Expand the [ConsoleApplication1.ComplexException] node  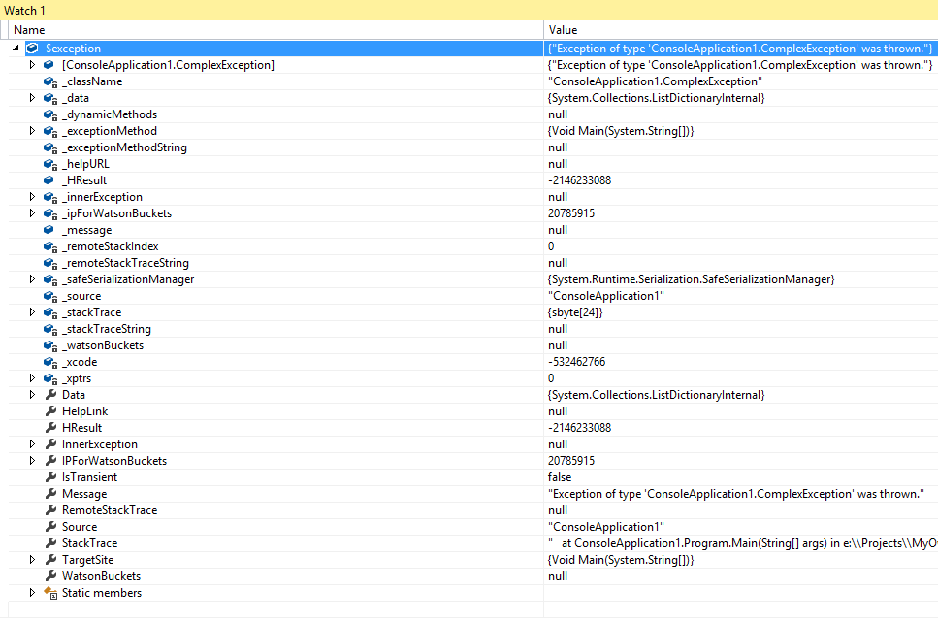[x=32, y=65]
